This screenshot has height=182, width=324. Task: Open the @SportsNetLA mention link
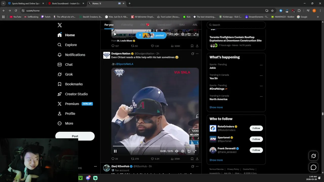[125, 64]
